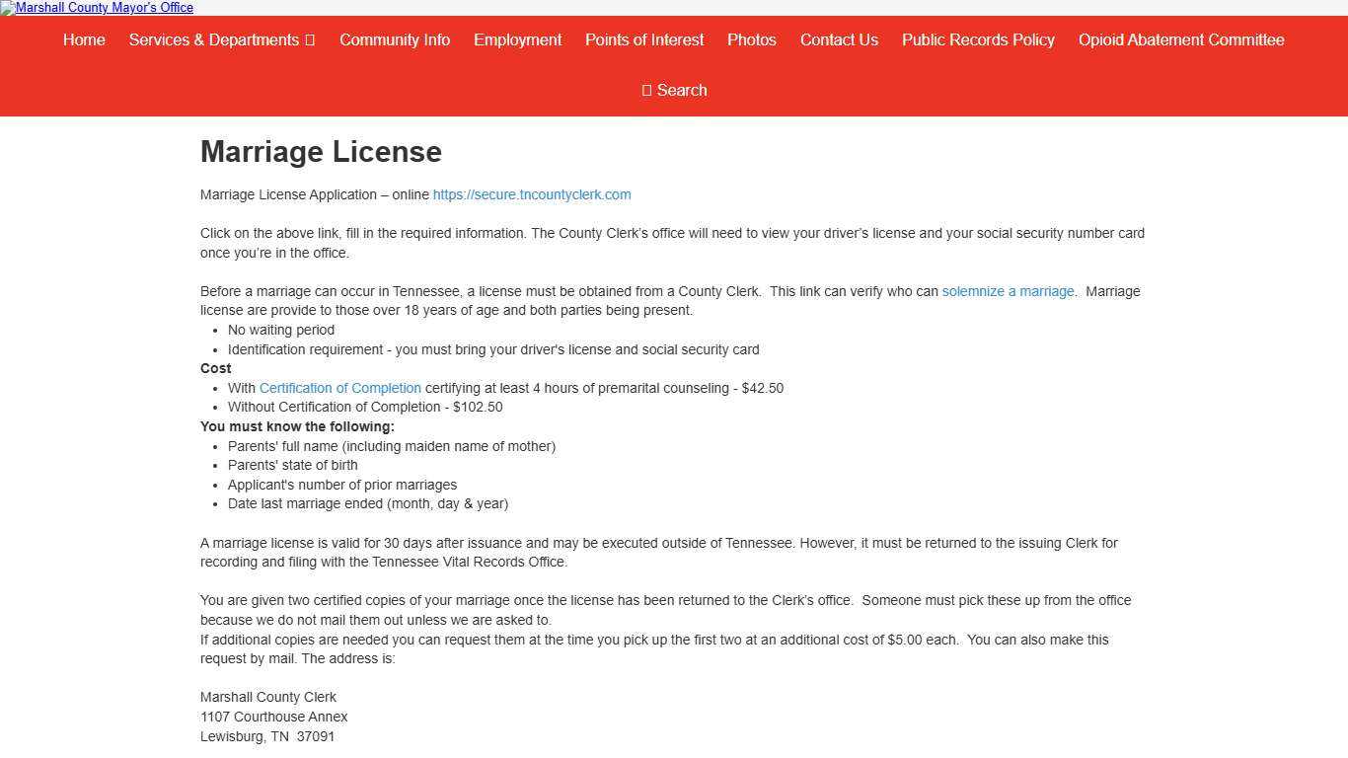Screen dimensions: 1348x758
Task: Open the Certification of Completion link
Action: (x=340, y=389)
